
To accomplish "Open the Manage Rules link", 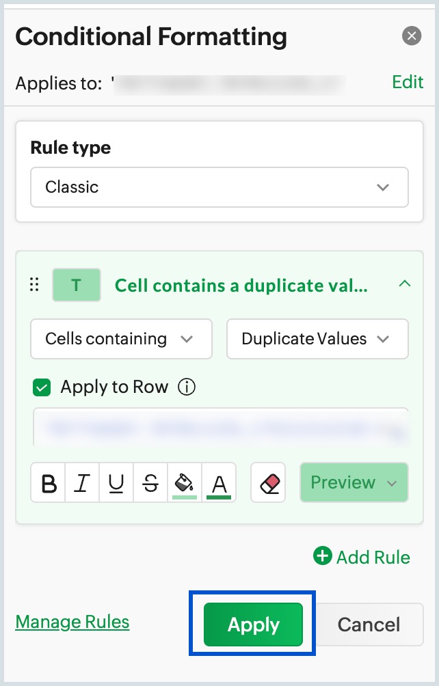I will [x=72, y=622].
